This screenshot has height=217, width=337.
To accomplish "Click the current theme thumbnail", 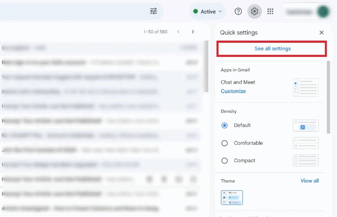I will [232, 198].
